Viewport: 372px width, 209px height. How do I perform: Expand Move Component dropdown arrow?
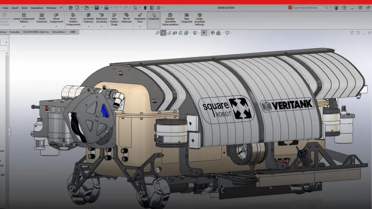56,26
